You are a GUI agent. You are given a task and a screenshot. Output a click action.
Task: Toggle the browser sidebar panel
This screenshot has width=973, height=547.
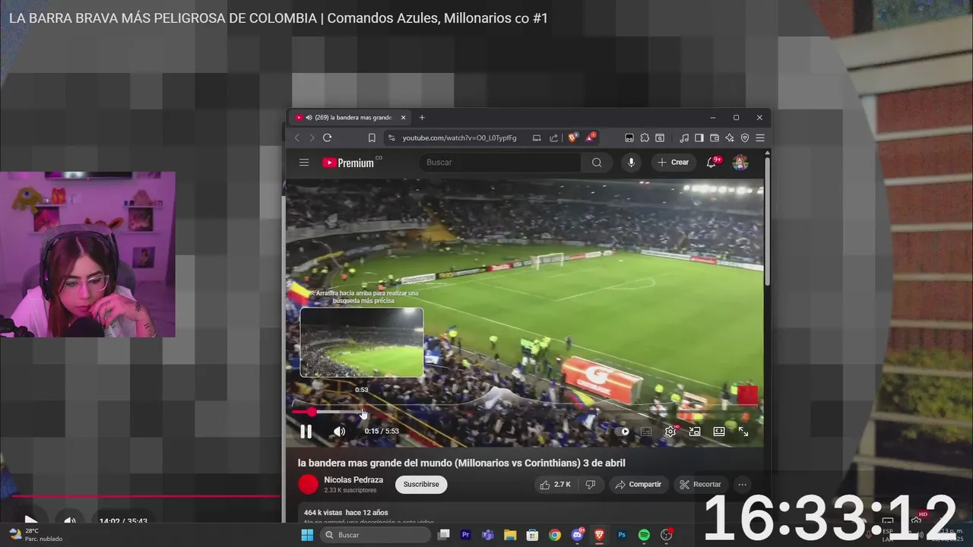(699, 138)
